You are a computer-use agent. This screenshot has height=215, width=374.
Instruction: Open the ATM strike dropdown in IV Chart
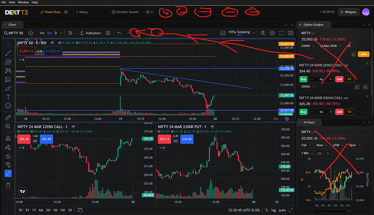[338, 145]
